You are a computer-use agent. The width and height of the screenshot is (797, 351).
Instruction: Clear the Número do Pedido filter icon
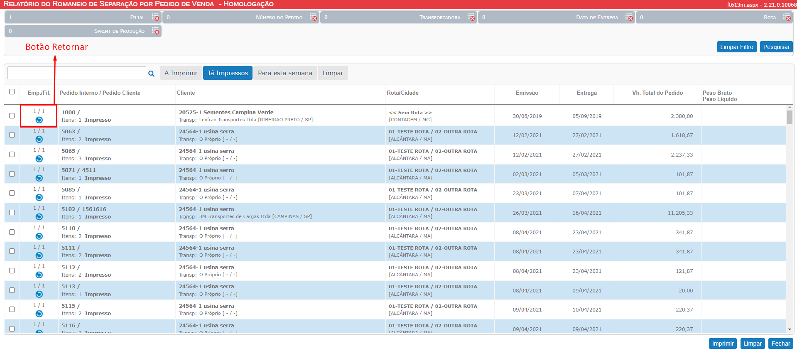[x=313, y=17]
